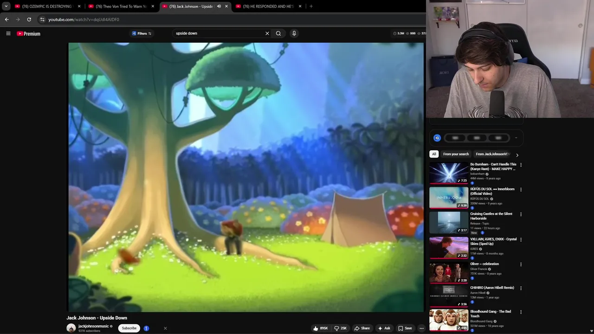Click the Ask button
Image resolution: width=594 pixels, height=334 pixels.
[384, 328]
